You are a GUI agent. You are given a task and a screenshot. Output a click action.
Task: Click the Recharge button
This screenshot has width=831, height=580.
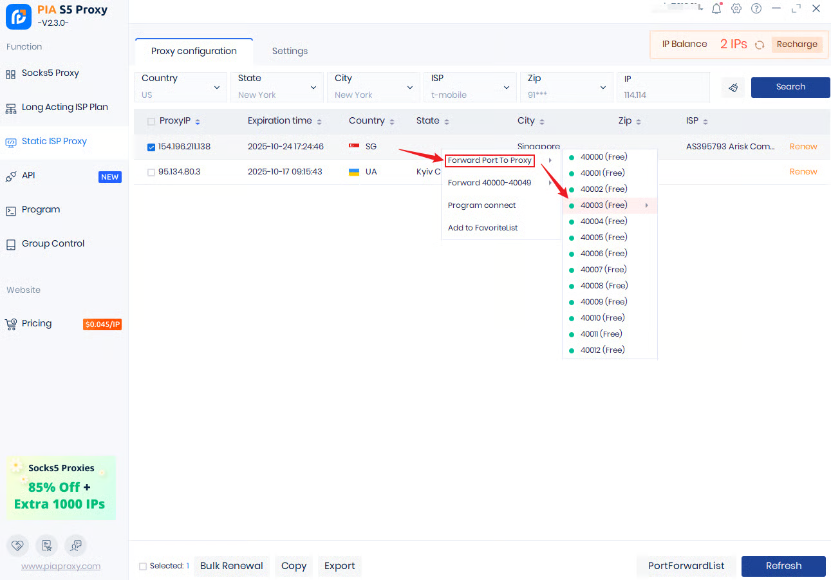point(797,44)
